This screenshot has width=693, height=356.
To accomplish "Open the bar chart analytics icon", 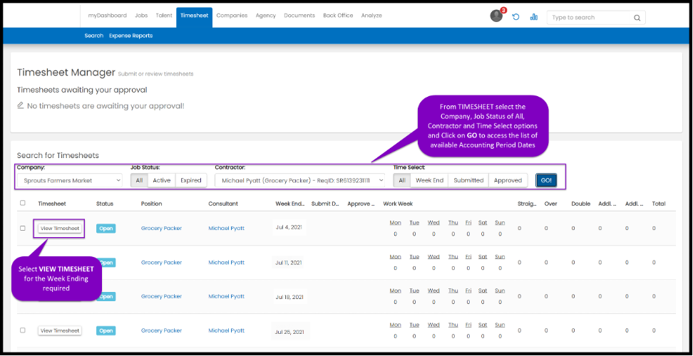I will point(534,17).
